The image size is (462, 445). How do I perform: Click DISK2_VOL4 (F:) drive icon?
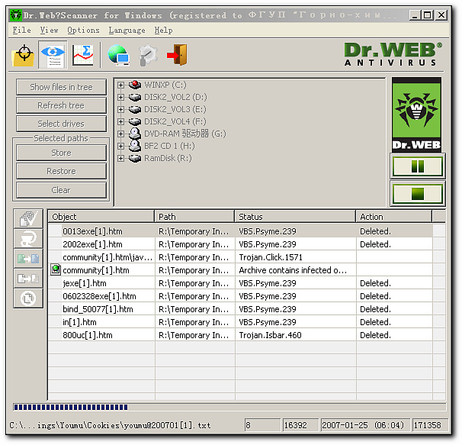pyautogui.click(x=135, y=121)
